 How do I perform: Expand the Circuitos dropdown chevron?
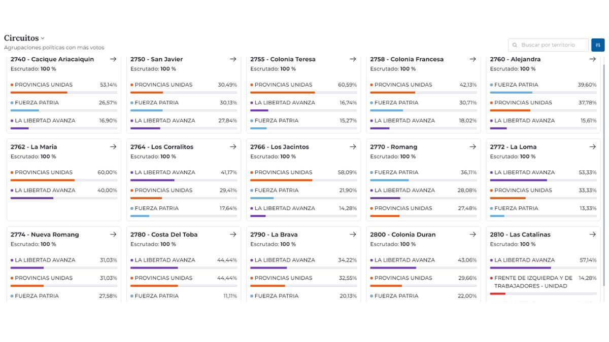click(x=43, y=38)
